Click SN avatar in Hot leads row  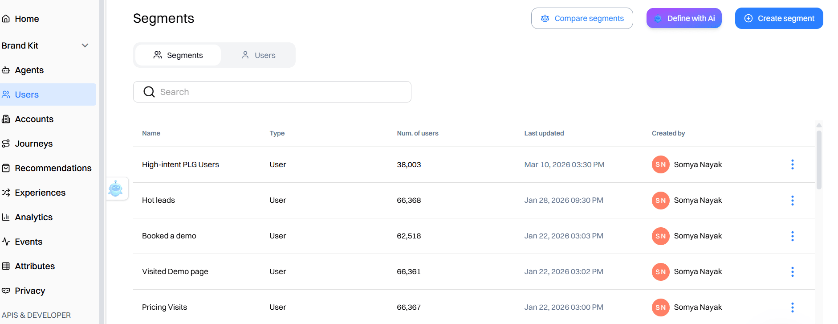pos(661,200)
